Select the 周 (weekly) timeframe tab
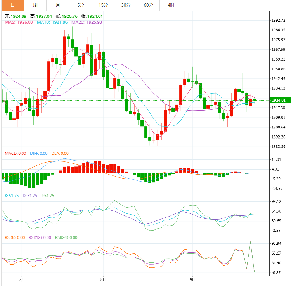 35,5
